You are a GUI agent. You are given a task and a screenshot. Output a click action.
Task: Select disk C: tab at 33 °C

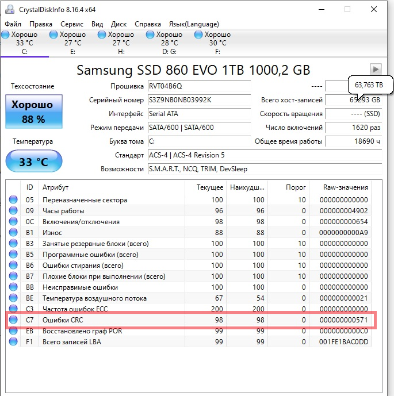tap(25, 43)
